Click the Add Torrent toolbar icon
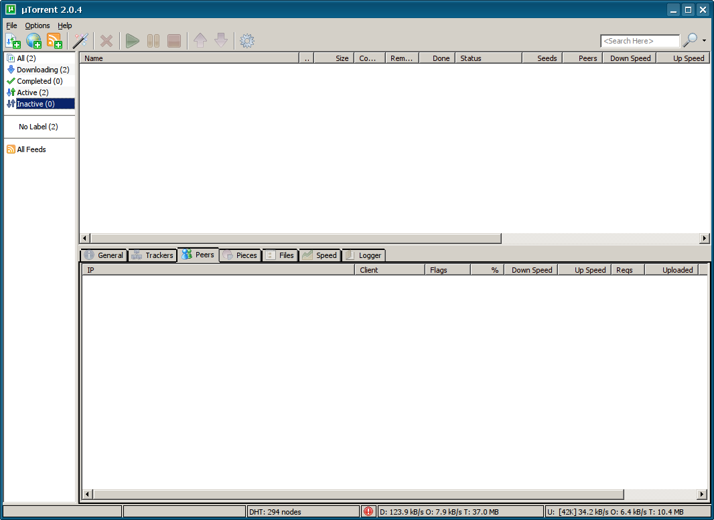Screen dimensions: 714x520 13,41
